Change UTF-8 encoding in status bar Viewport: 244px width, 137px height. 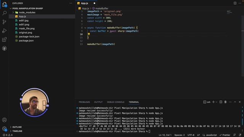pos(191,135)
